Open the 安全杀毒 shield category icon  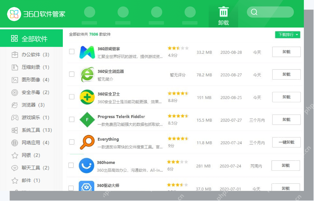click(x=15, y=92)
